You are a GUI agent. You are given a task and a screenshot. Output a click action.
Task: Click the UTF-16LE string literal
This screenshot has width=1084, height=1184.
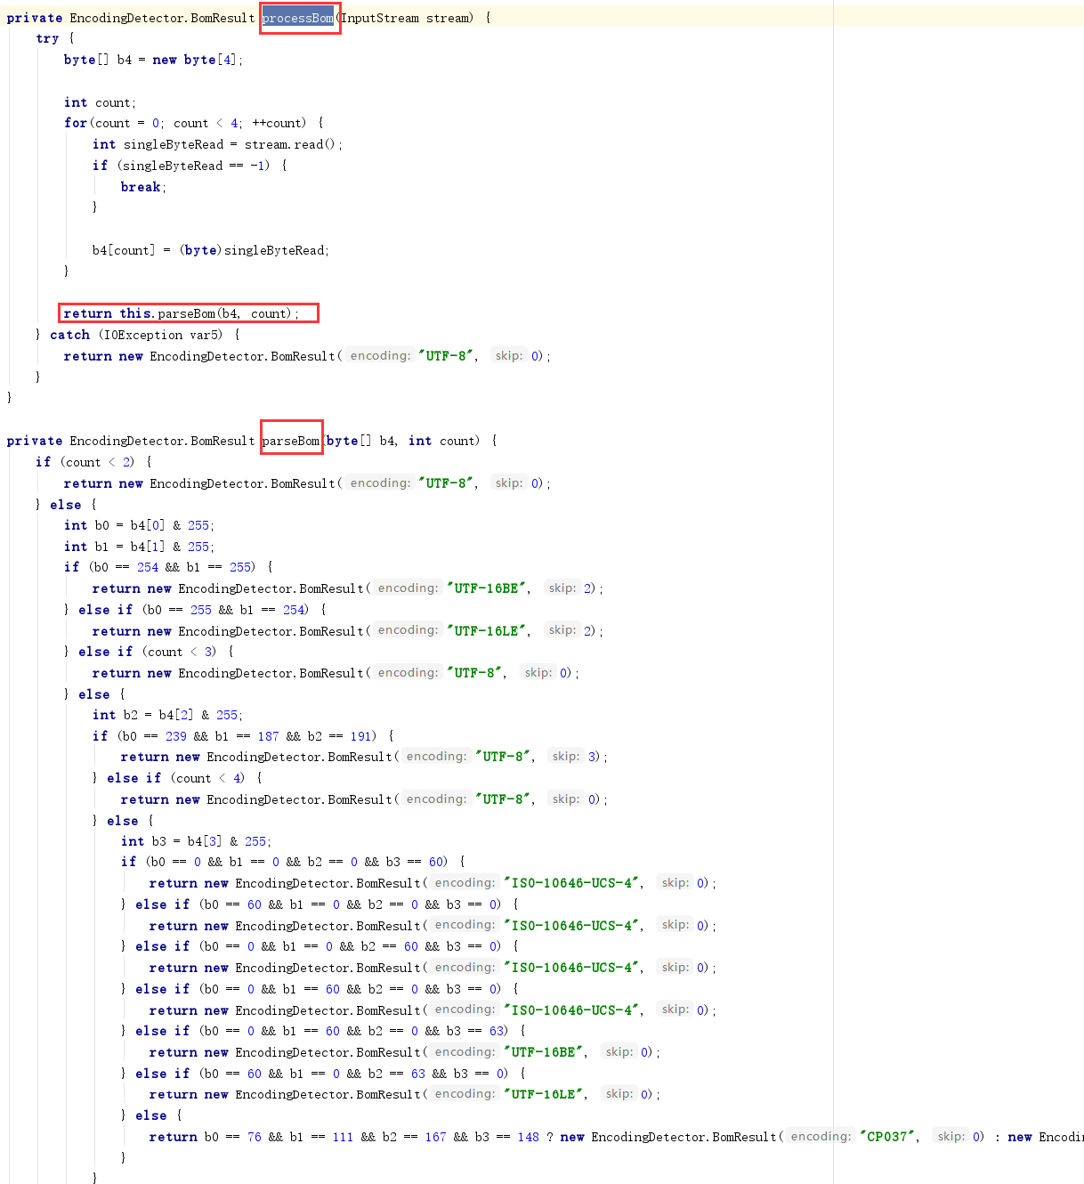485,630
